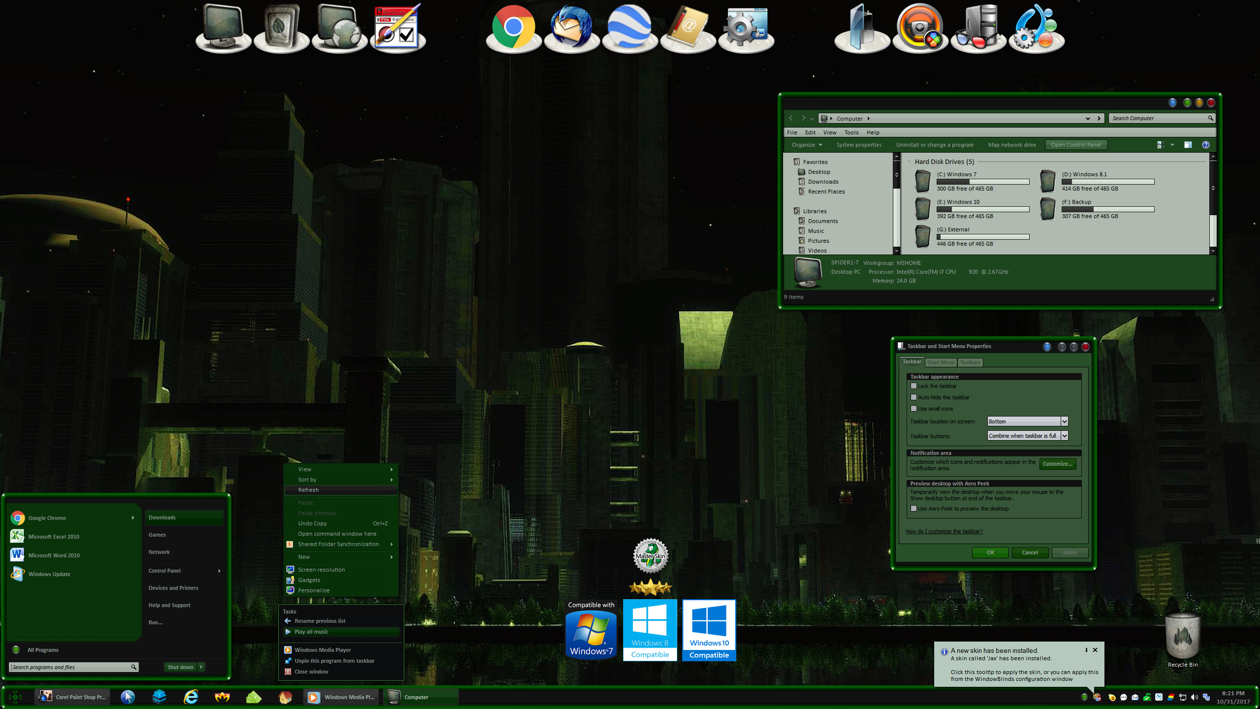Select Refresh in the context menu

click(x=308, y=490)
